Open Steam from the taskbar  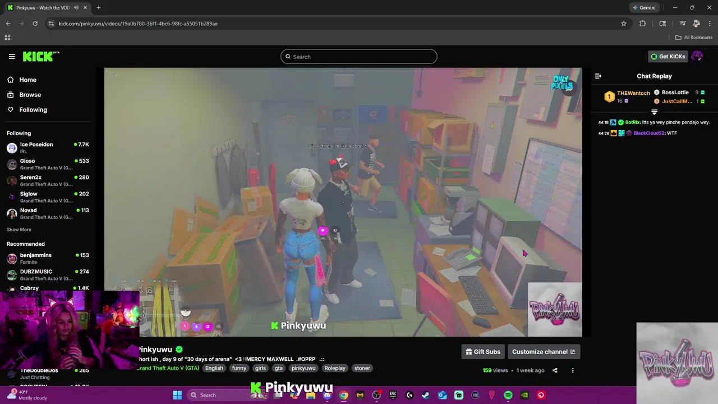426,395
